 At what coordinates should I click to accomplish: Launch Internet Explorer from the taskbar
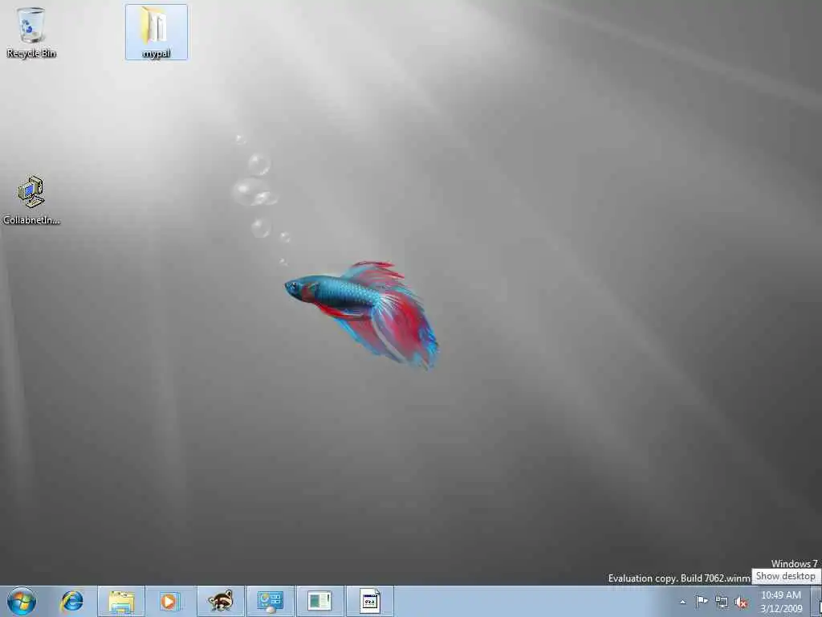[x=71, y=601]
